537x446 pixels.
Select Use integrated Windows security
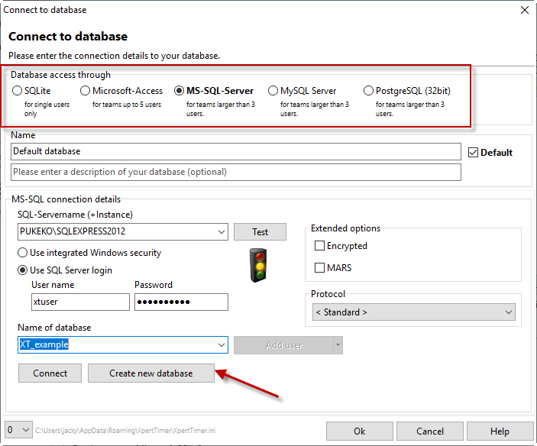pyautogui.click(x=23, y=253)
